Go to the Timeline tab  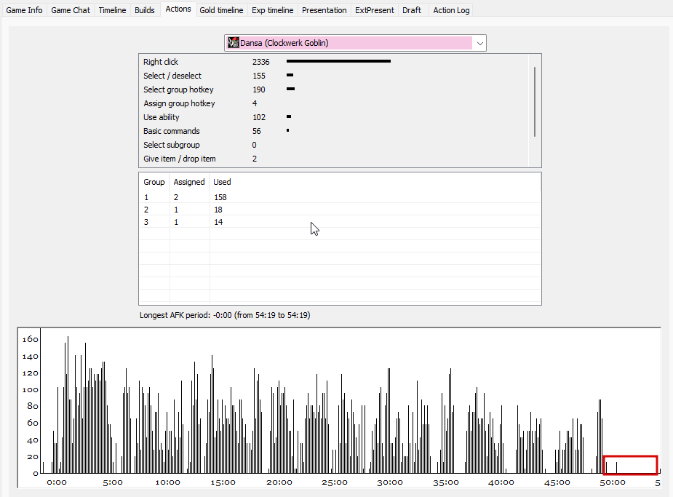click(112, 10)
